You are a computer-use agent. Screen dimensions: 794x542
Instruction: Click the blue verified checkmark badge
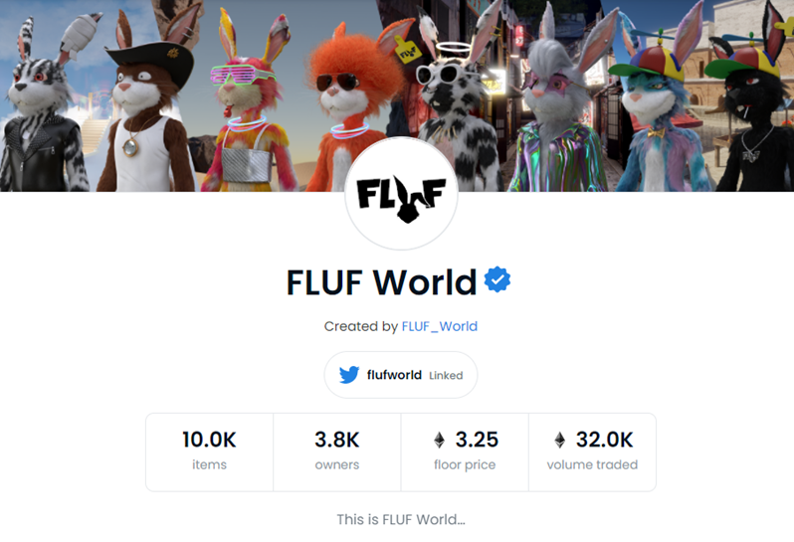[497, 279]
